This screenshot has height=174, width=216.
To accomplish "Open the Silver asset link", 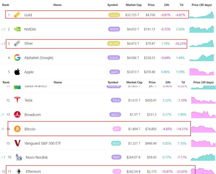I will point(28,43).
